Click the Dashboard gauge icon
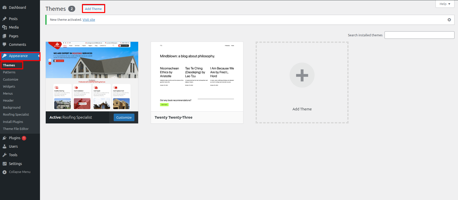458x200 pixels. pyautogui.click(x=4, y=8)
